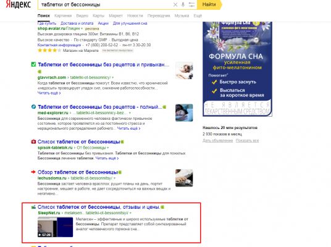This screenshot has width=331, height=247.
Task: Expand dropdown arrow after med-explorer URL
Action: (130, 113)
